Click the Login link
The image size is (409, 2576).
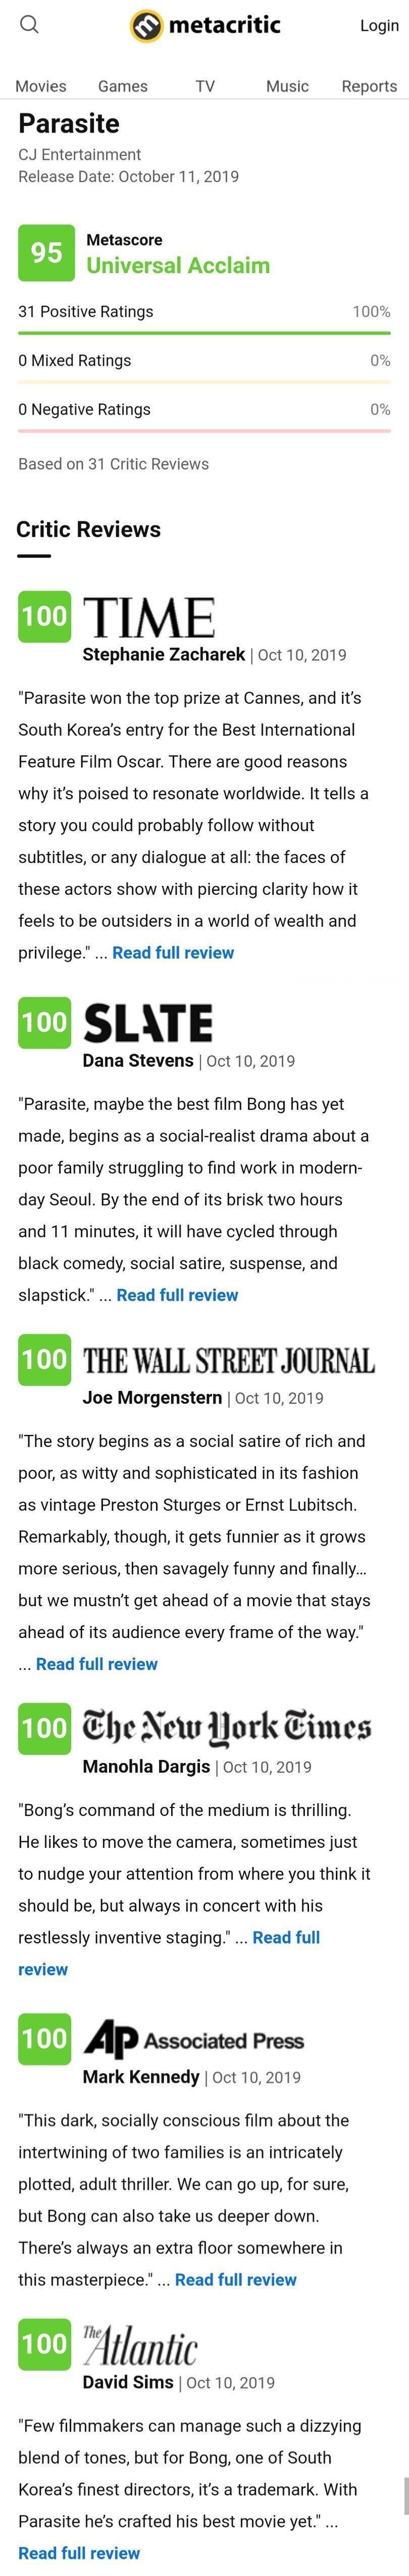379,25
